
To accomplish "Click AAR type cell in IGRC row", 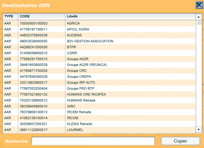I will [x=7, y=106].
